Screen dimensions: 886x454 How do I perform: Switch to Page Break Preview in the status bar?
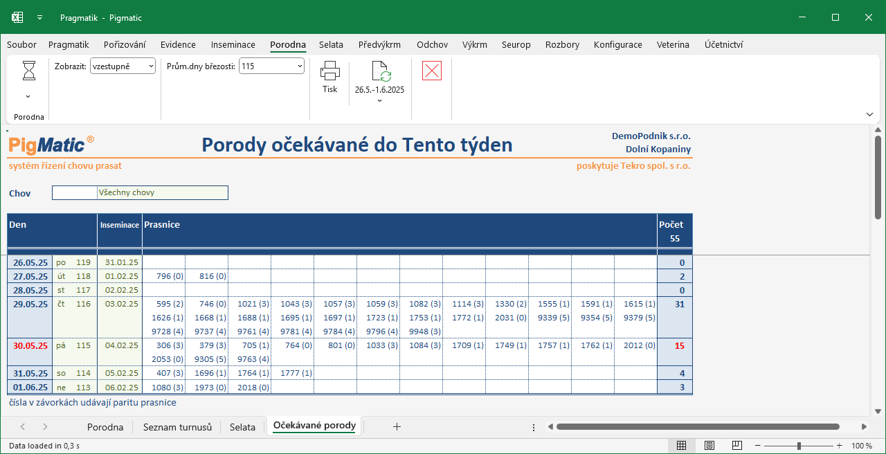click(737, 446)
